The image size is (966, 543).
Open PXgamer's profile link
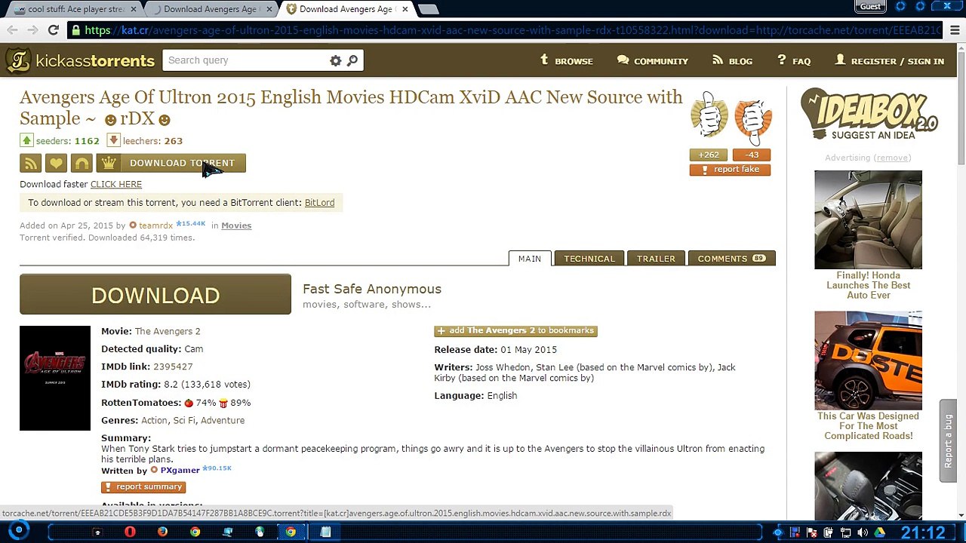point(180,471)
